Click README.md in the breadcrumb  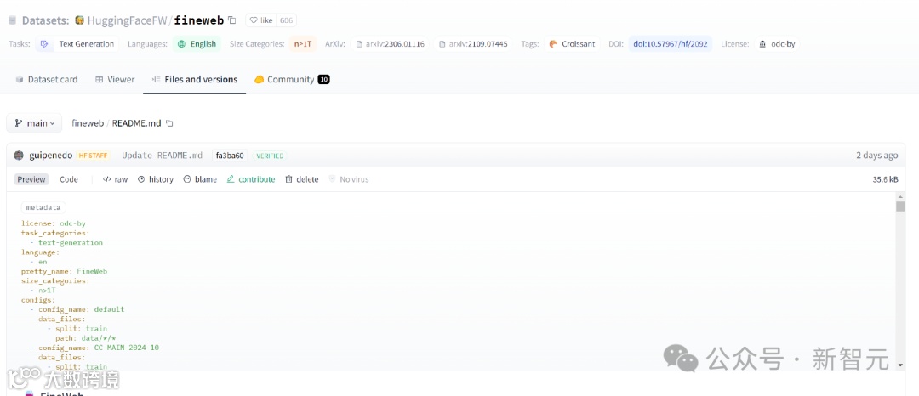(136, 123)
